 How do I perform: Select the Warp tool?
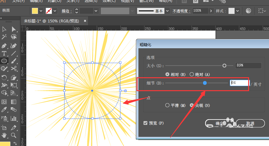[4, 85]
